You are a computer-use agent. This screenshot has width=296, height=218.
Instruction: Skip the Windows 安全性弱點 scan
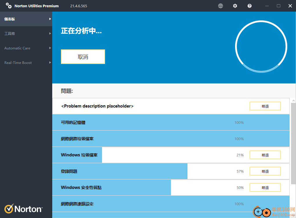(x=265, y=187)
